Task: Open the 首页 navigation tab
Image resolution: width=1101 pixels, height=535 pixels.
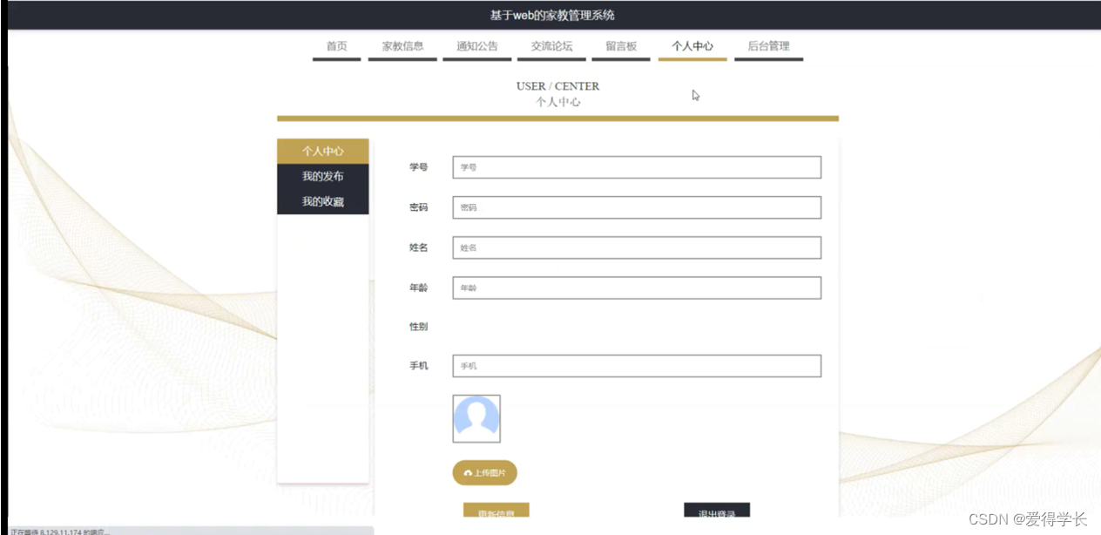Action: pos(336,47)
